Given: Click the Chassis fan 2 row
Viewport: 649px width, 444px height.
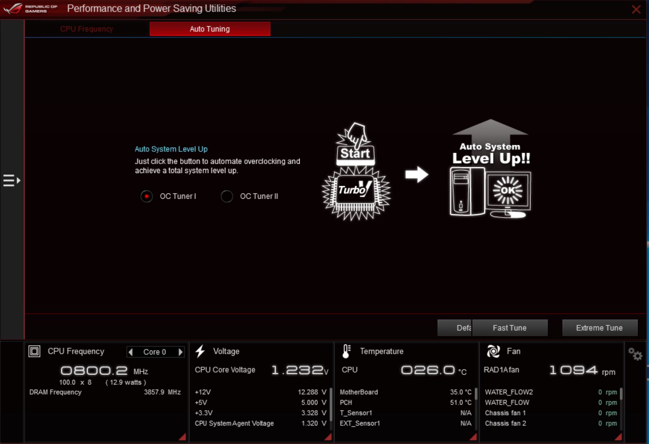Looking at the screenshot, I should tap(551, 423).
